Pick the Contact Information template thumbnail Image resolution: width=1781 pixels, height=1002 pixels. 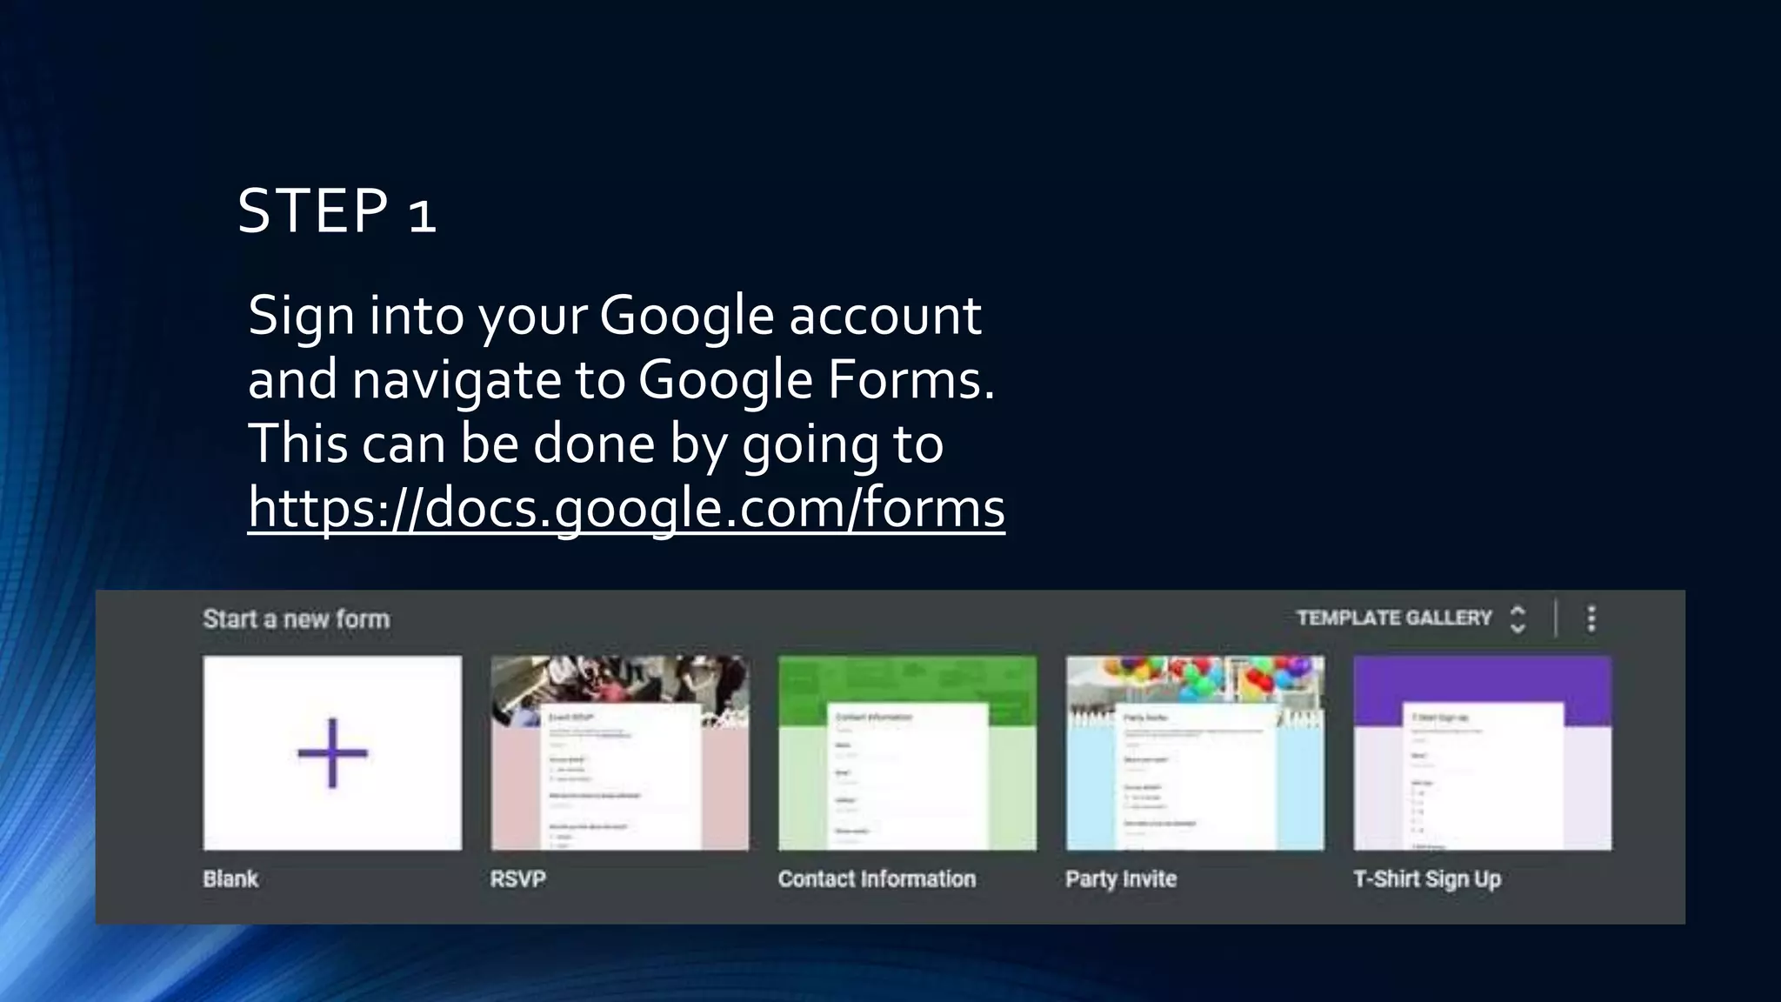pyautogui.click(x=907, y=752)
